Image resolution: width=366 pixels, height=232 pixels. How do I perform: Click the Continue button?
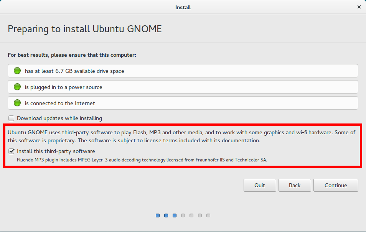coord(336,185)
